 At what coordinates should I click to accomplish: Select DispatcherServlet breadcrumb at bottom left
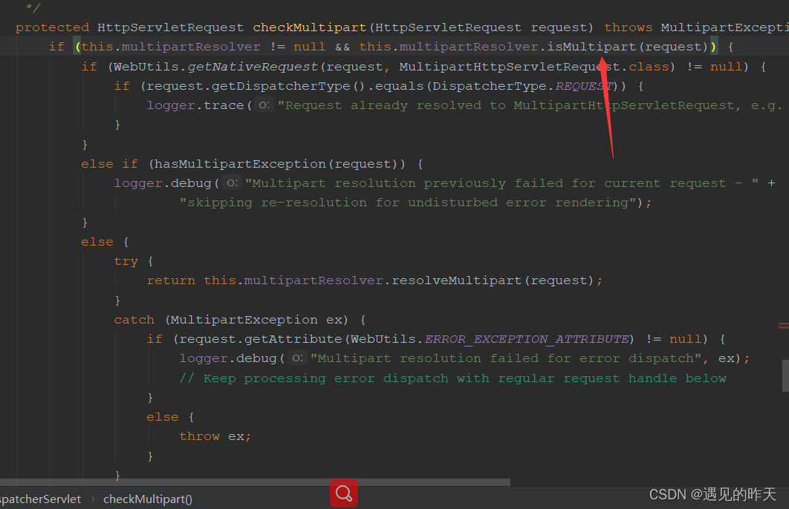point(40,499)
